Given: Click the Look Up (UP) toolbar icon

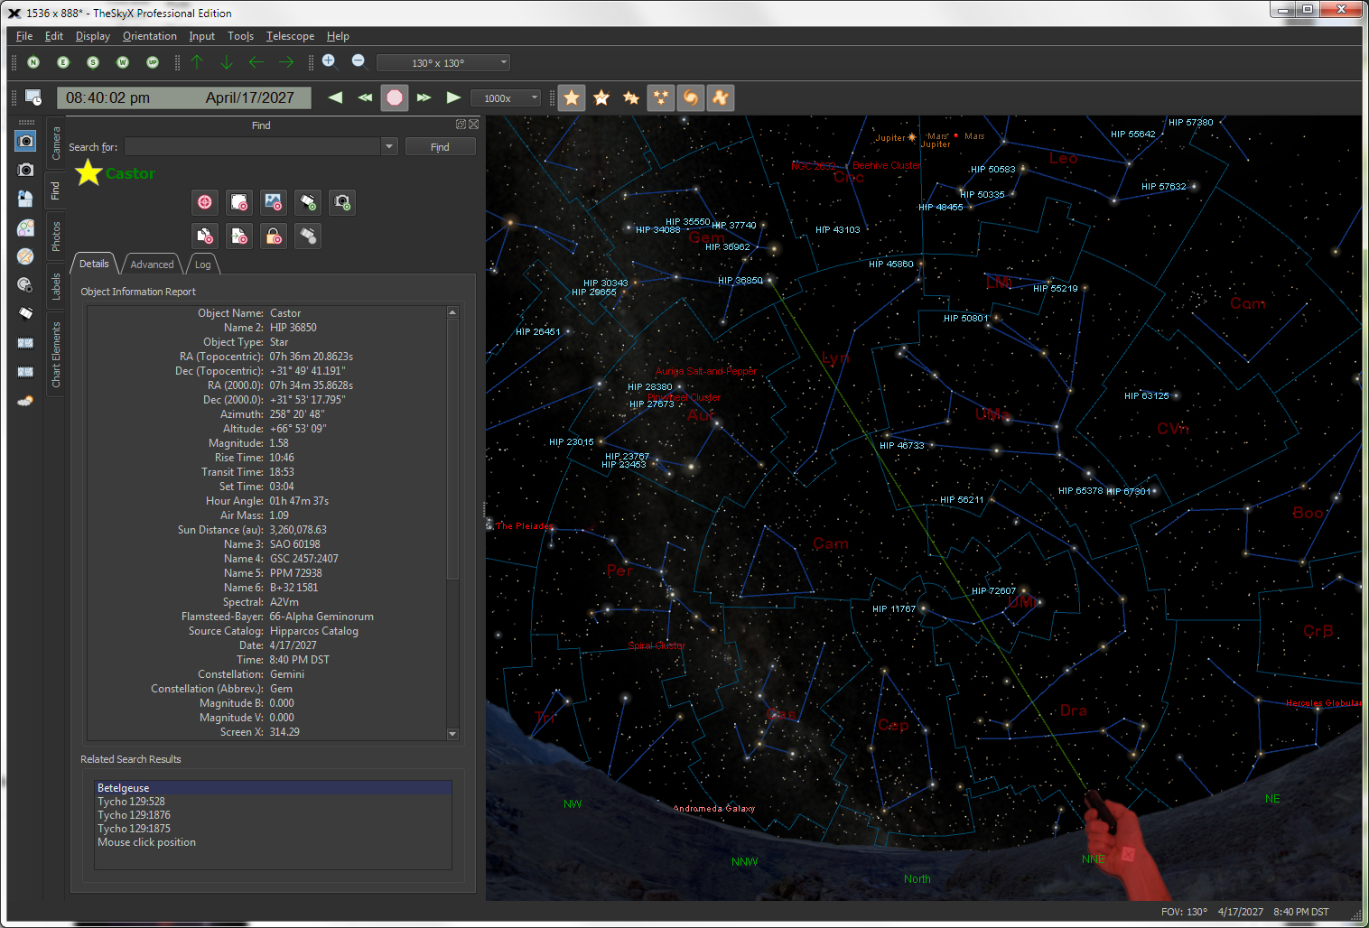Looking at the screenshot, I should (x=153, y=62).
